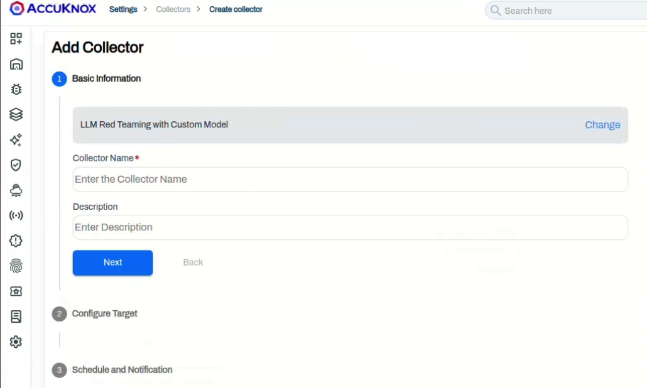This screenshot has width=647, height=388.
Task: Click the Add Collector heading
Action: point(97,48)
